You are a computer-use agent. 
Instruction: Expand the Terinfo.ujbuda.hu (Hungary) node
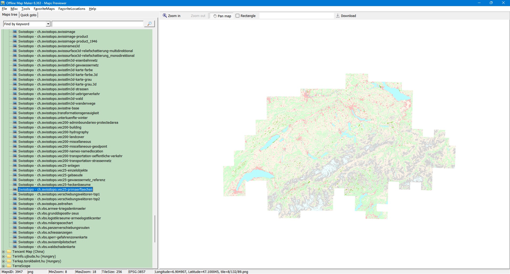click(3, 256)
